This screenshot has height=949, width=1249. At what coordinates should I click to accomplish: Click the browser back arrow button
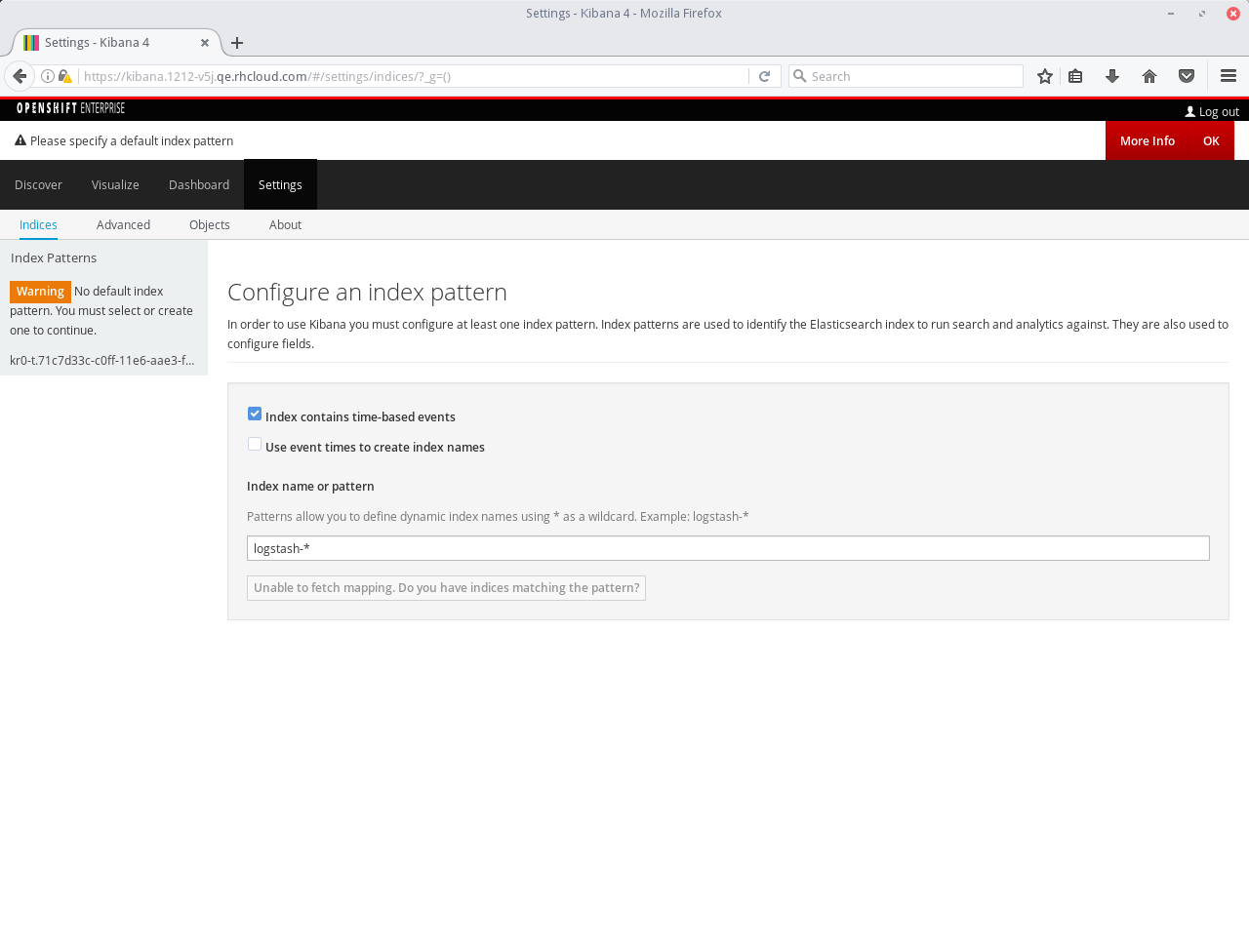point(20,76)
